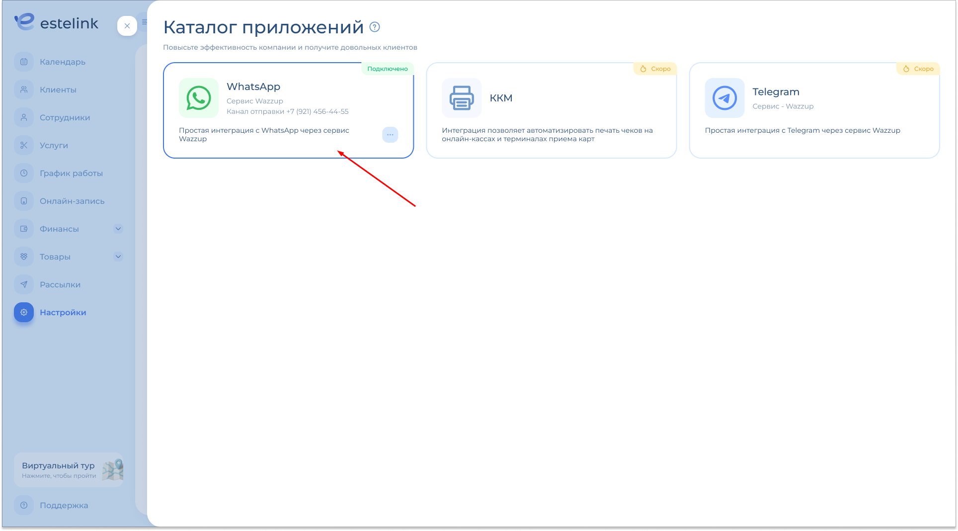
Task: Click the Онлайн-запись icon
Action: tap(24, 201)
